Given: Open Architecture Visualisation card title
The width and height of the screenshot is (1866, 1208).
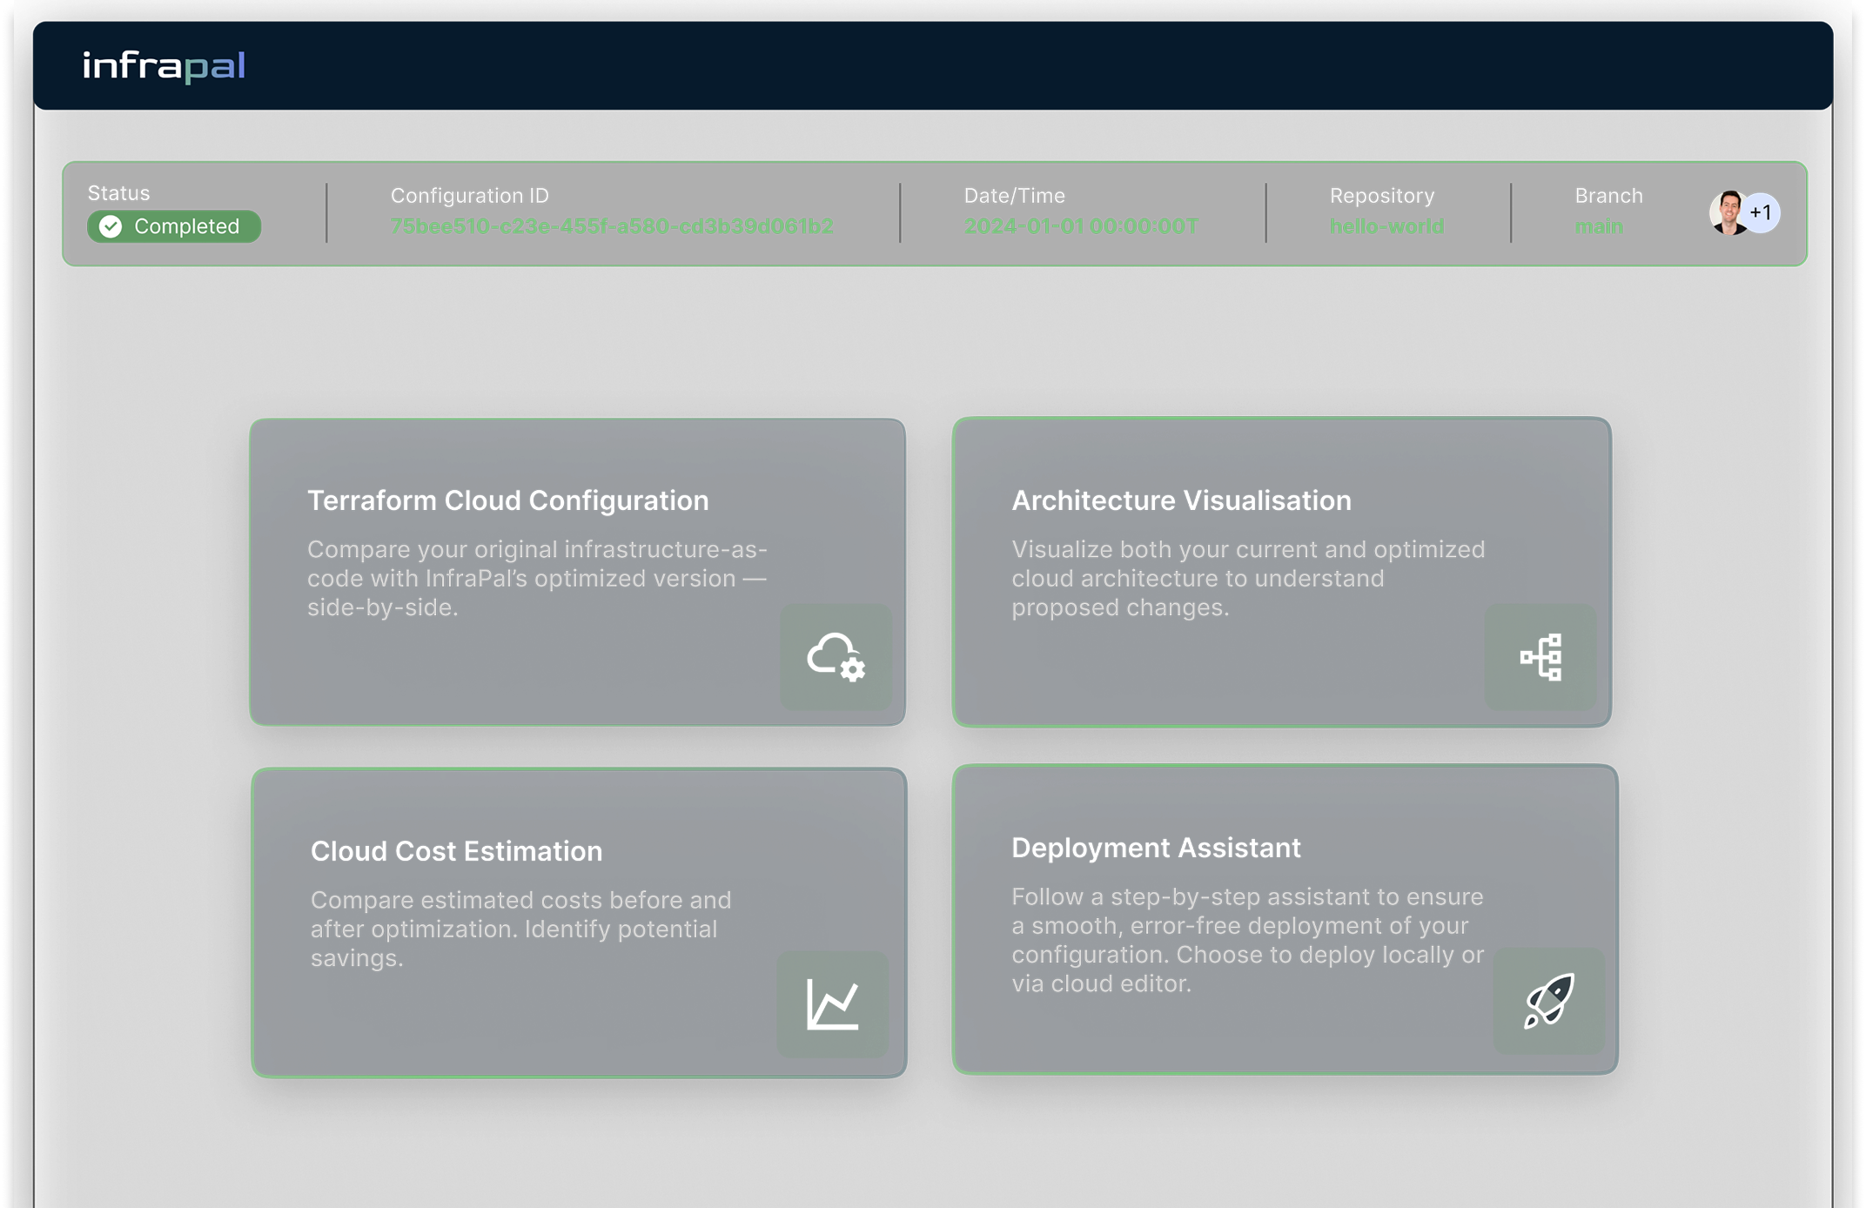Looking at the screenshot, I should (x=1181, y=500).
